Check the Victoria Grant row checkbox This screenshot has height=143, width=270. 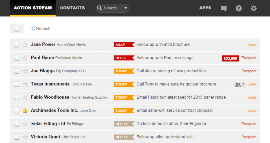click(x=17, y=137)
